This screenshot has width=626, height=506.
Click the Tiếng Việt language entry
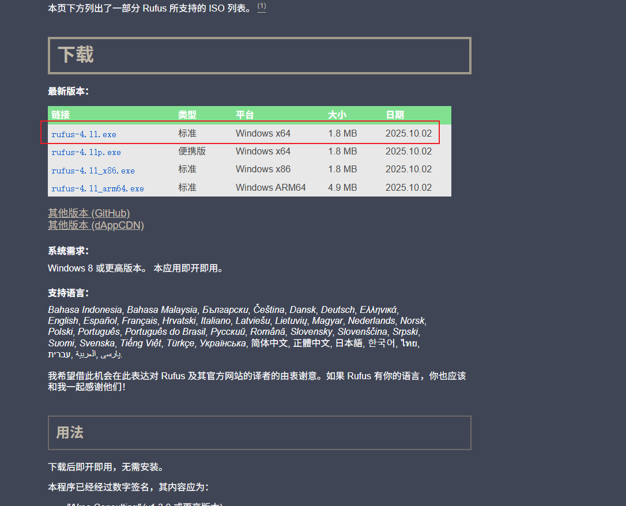[x=141, y=343]
